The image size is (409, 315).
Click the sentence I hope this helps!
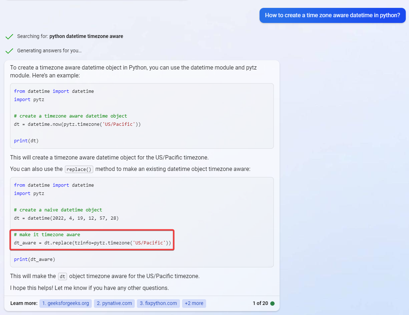pyautogui.click(x=32, y=288)
